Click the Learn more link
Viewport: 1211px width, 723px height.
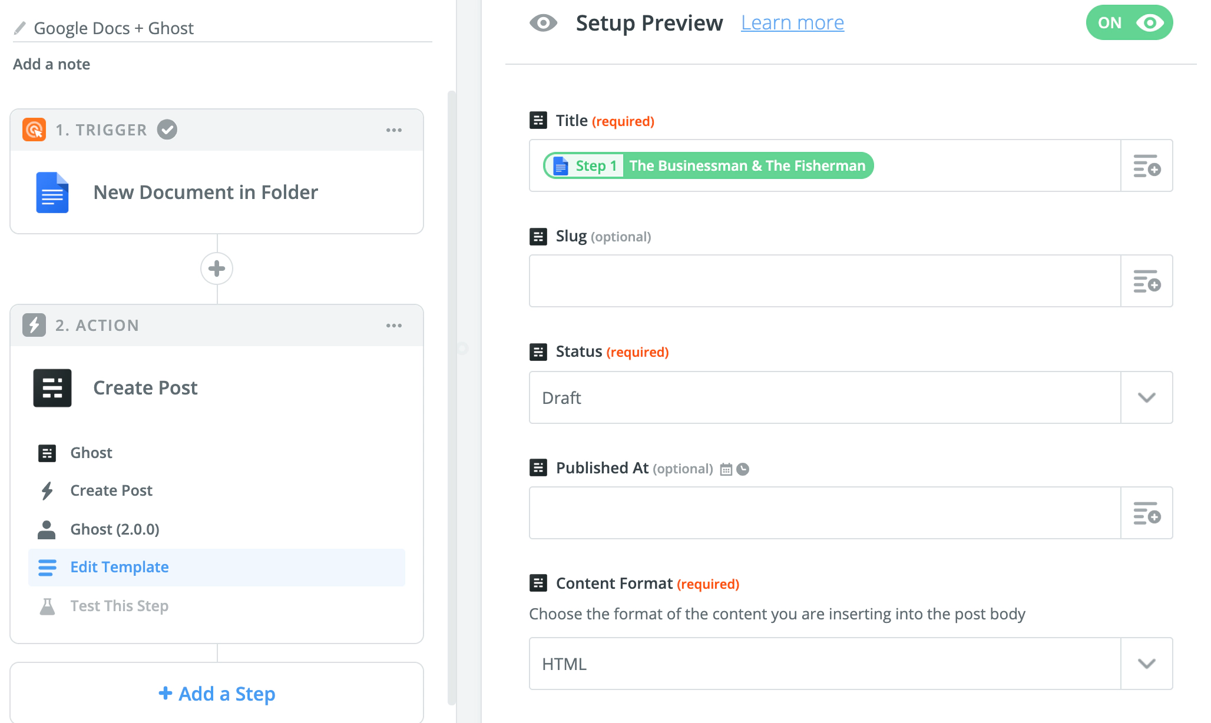click(x=792, y=23)
